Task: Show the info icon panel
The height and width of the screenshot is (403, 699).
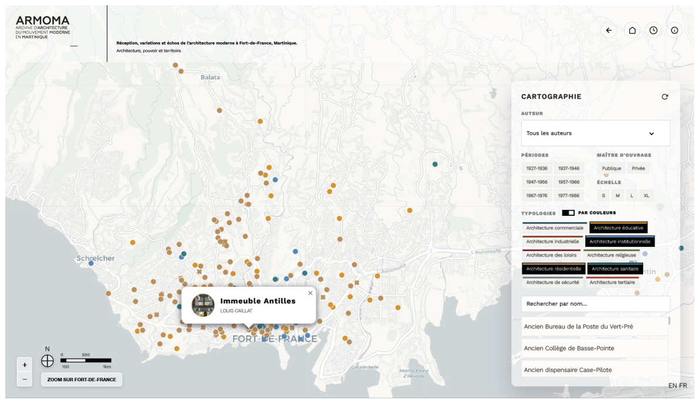Action: [674, 31]
